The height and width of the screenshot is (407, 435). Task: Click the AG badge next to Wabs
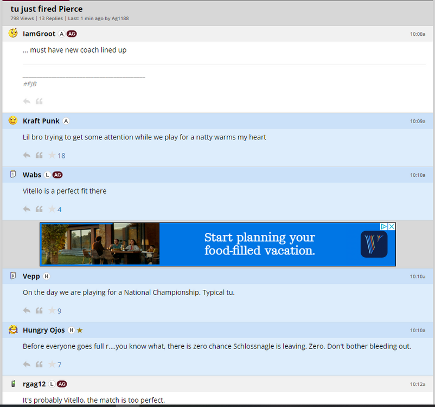[57, 175]
